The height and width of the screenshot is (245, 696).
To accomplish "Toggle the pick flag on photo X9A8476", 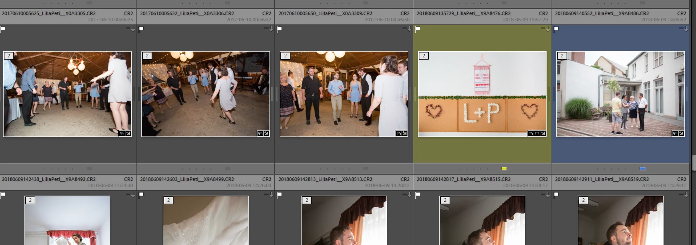I will tap(418, 29).
